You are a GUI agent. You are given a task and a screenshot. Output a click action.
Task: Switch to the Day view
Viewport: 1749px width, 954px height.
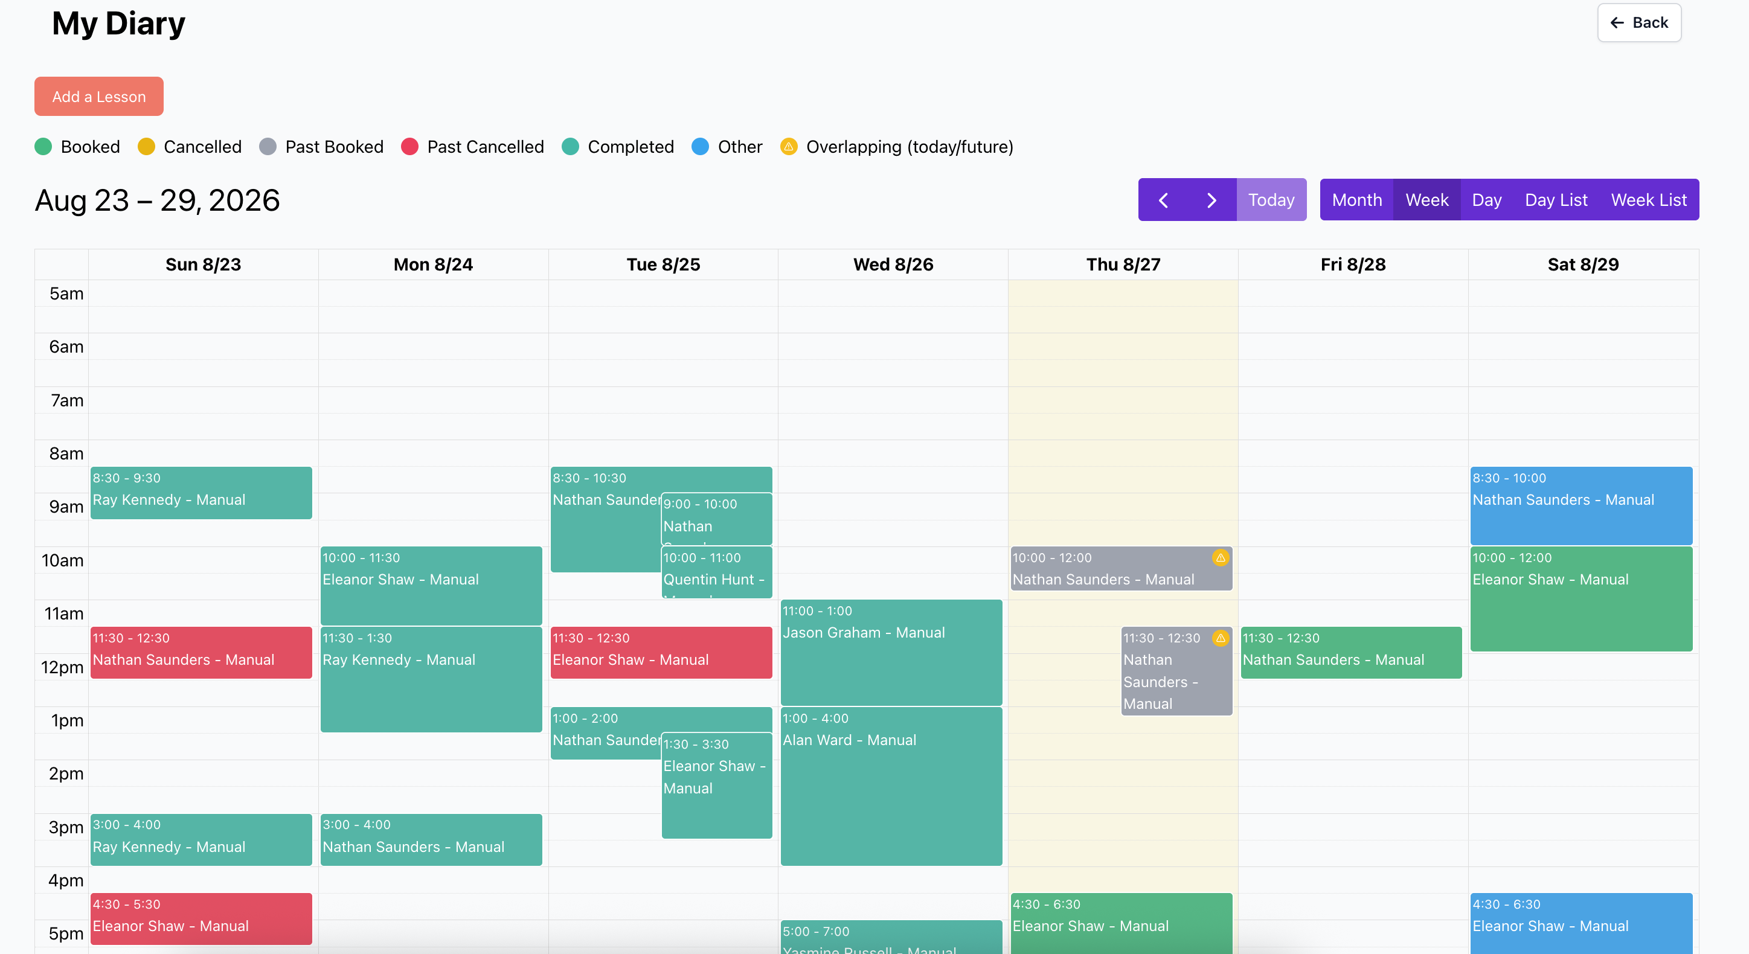tap(1486, 200)
